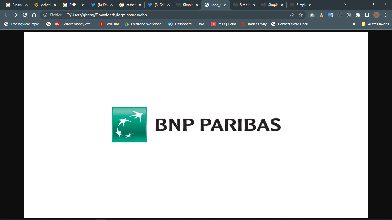Open the Extensions puzzle menu

358,15
